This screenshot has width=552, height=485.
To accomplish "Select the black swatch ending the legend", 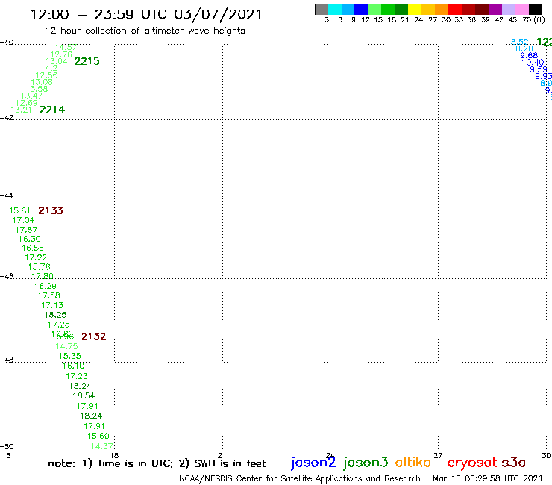I will point(536,9).
